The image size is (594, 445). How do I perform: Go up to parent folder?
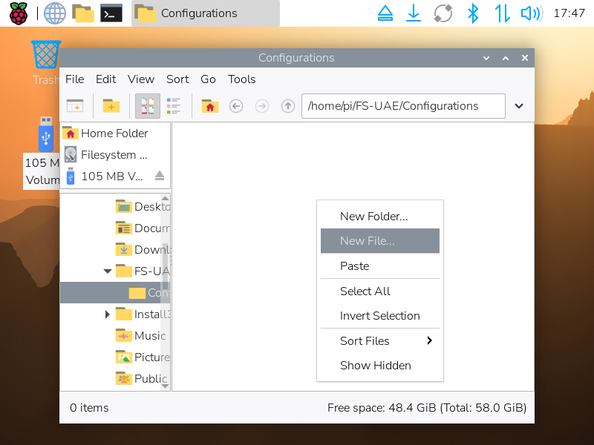(x=288, y=106)
